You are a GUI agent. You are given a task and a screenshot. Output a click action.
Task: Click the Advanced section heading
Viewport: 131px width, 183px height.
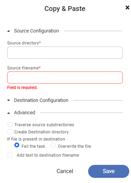tap(25, 113)
